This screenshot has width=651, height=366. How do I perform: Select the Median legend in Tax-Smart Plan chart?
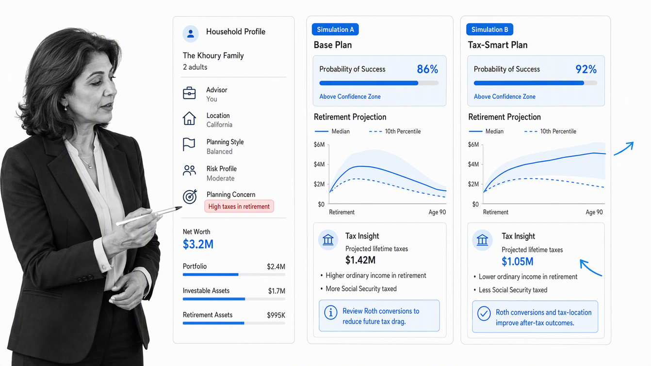(x=487, y=131)
